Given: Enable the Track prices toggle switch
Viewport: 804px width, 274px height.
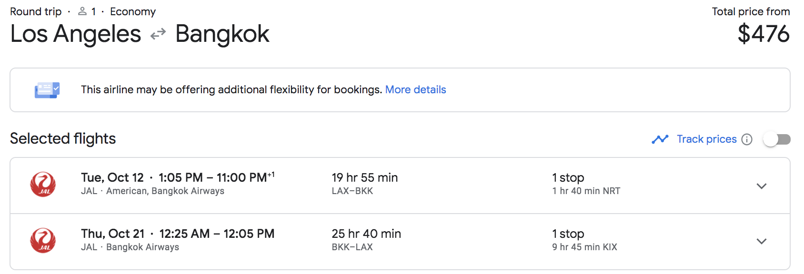Looking at the screenshot, I should [777, 139].
